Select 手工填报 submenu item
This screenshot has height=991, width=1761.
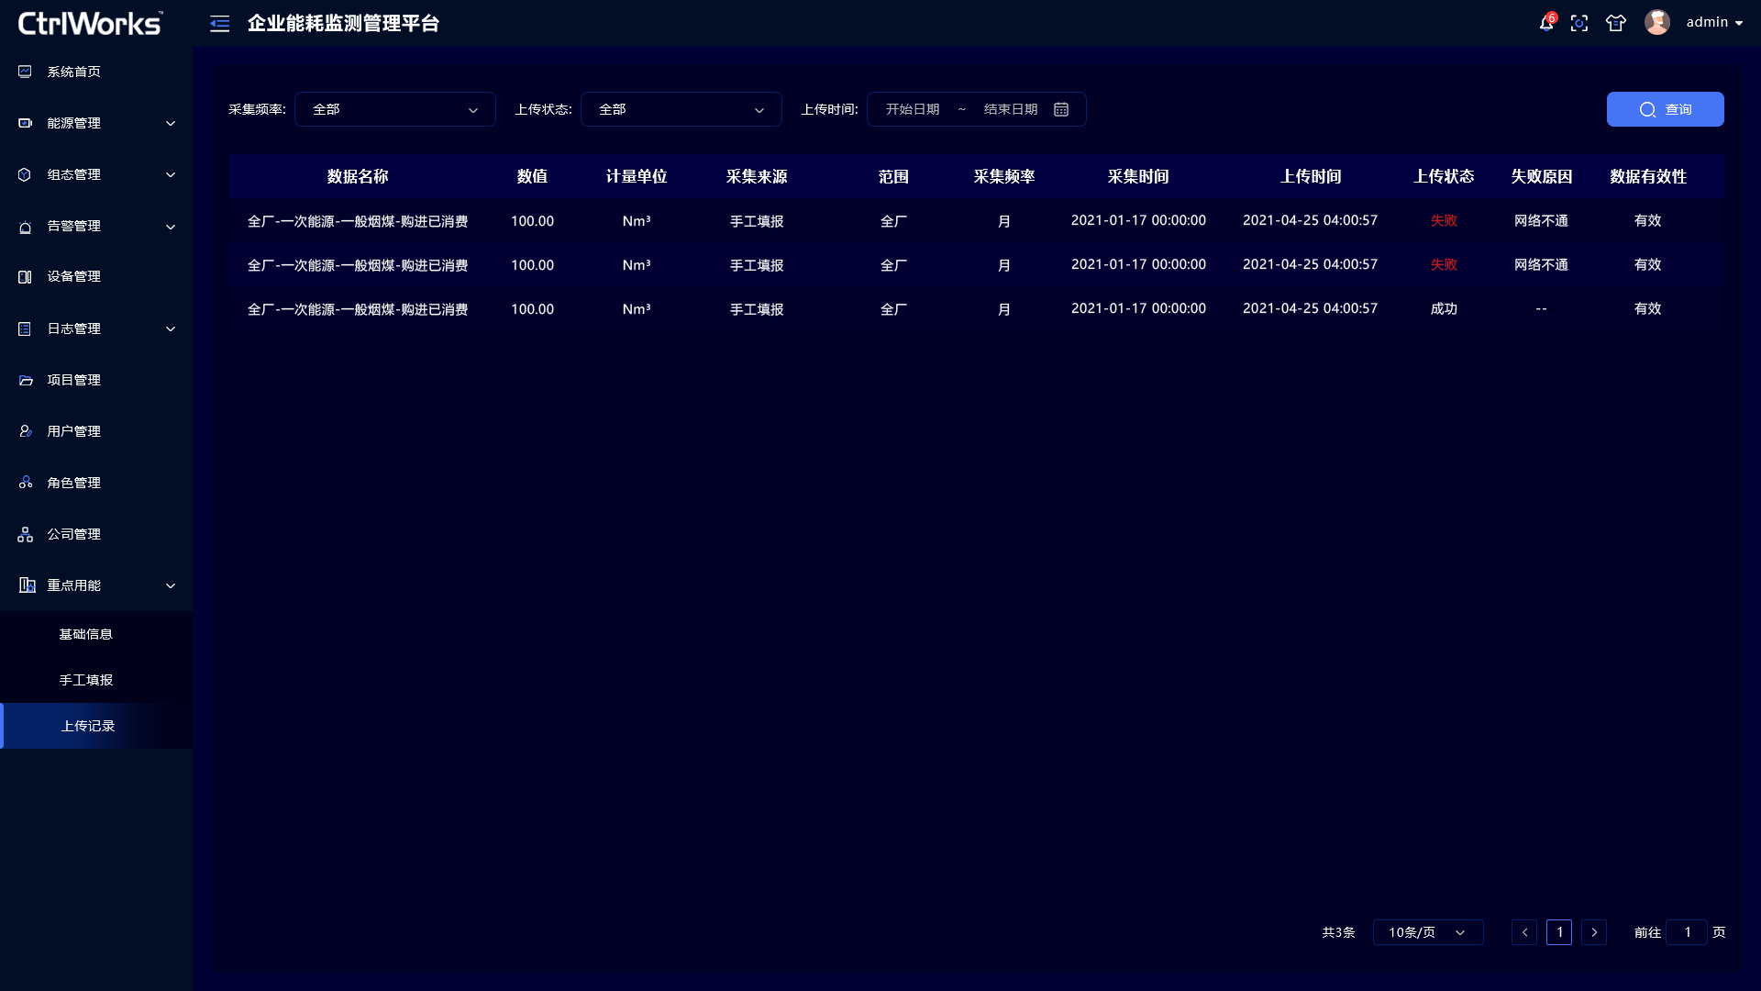pyautogui.click(x=96, y=680)
